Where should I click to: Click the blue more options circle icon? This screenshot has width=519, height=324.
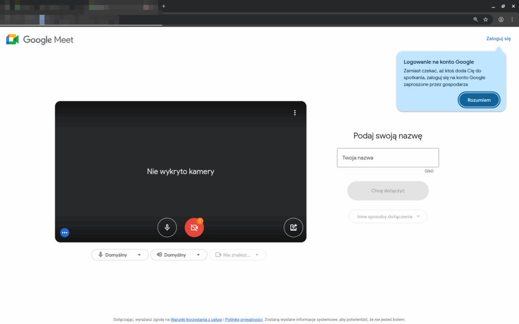(x=64, y=233)
